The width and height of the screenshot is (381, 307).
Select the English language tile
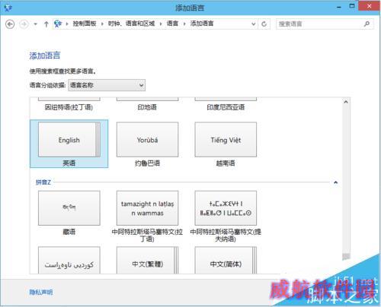[x=69, y=144]
